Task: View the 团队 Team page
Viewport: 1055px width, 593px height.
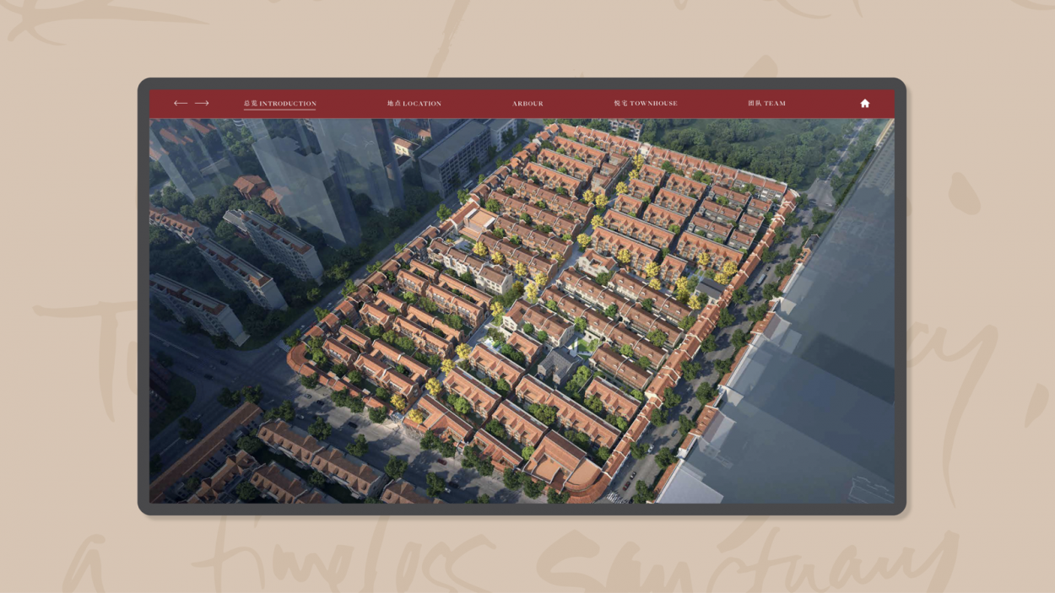Action: click(x=766, y=104)
